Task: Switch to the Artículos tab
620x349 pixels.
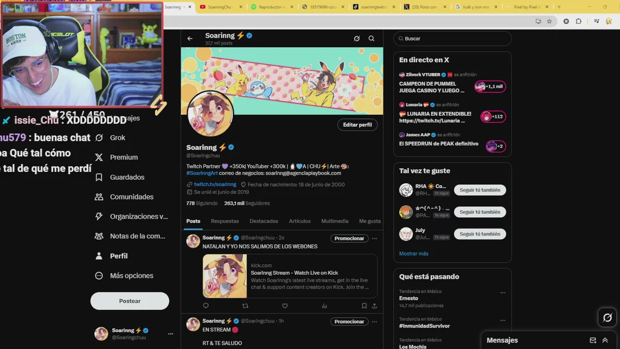Action: tap(300, 221)
